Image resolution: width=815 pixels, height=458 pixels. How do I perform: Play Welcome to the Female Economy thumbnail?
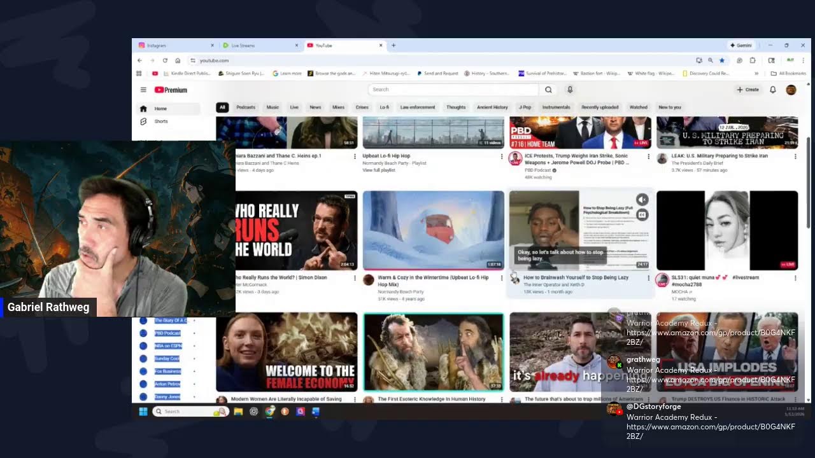(287, 352)
